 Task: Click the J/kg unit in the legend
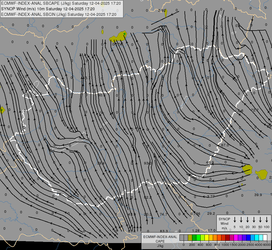coord(160,246)
